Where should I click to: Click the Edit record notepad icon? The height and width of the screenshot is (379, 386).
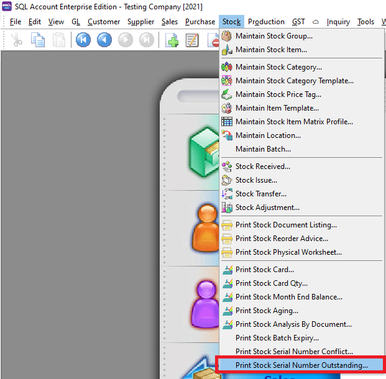(x=193, y=40)
